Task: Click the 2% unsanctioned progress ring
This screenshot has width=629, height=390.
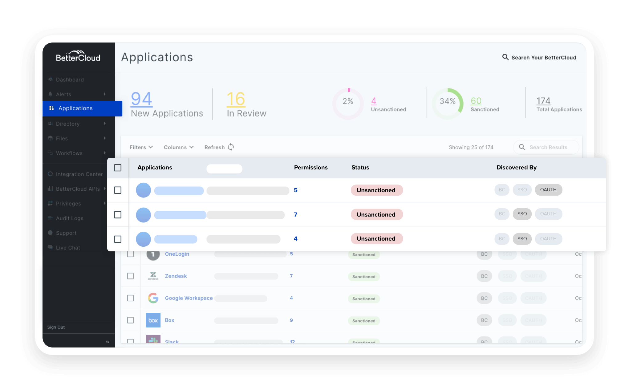Action: (348, 104)
